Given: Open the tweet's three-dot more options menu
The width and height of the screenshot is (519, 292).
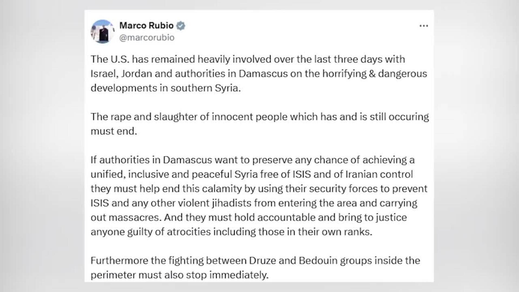Looking at the screenshot, I should click(424, 26).
